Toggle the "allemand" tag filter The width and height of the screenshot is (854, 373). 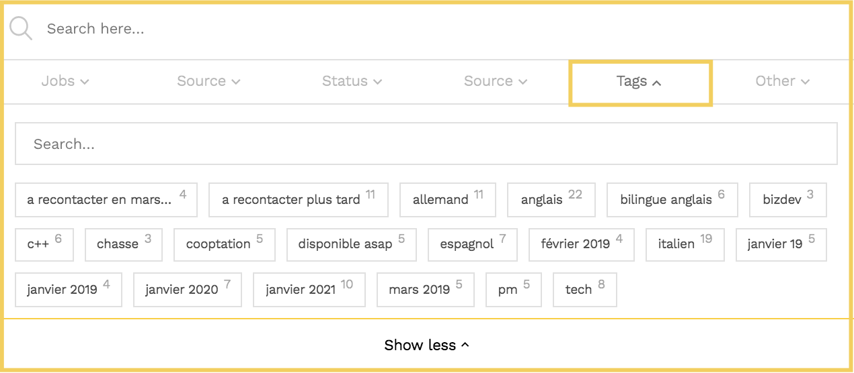coord(447,199)
